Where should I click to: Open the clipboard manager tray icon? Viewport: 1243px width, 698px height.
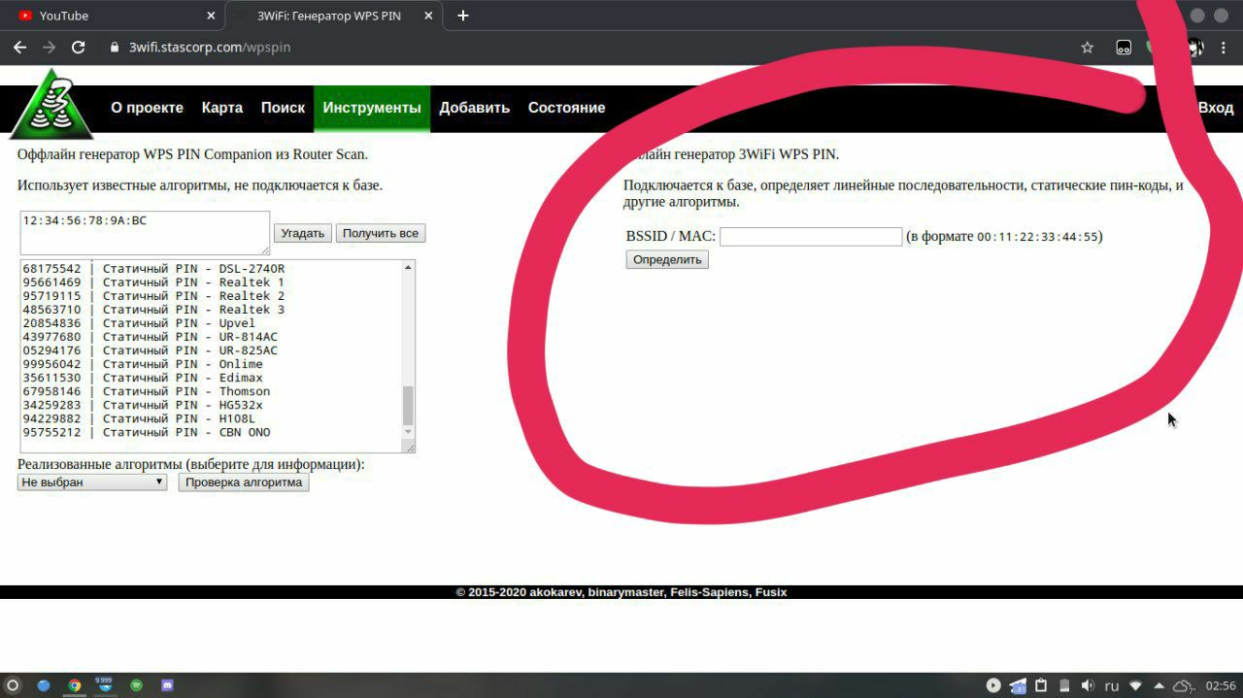tap(1041, 684)
